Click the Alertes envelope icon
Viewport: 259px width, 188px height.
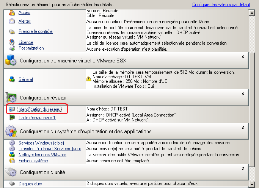[12, 21]
